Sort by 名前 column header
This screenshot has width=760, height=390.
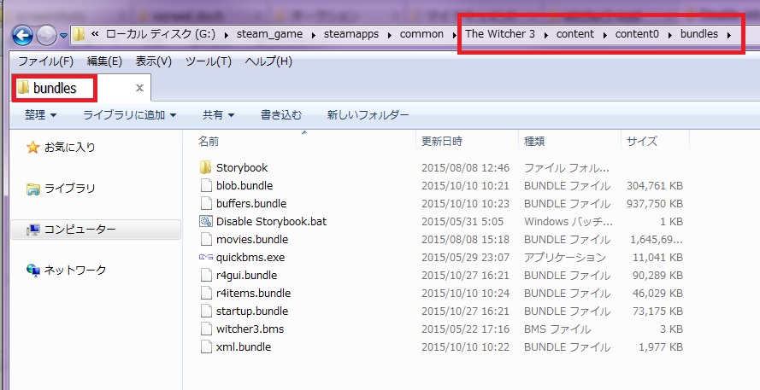[x=209, y=142]
